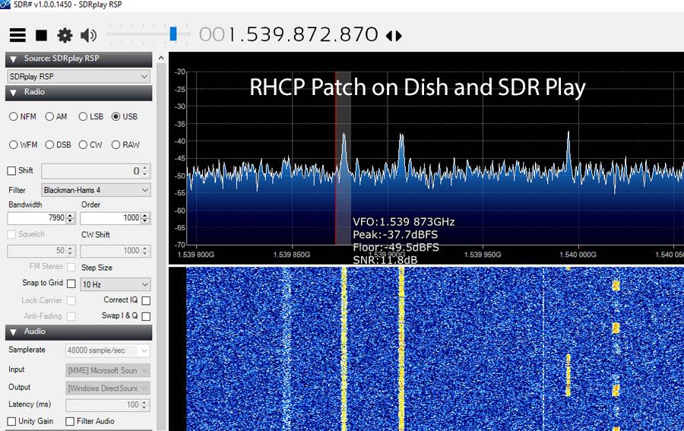
Task: Step the Order value spinner
Action: tap(146, 217)
